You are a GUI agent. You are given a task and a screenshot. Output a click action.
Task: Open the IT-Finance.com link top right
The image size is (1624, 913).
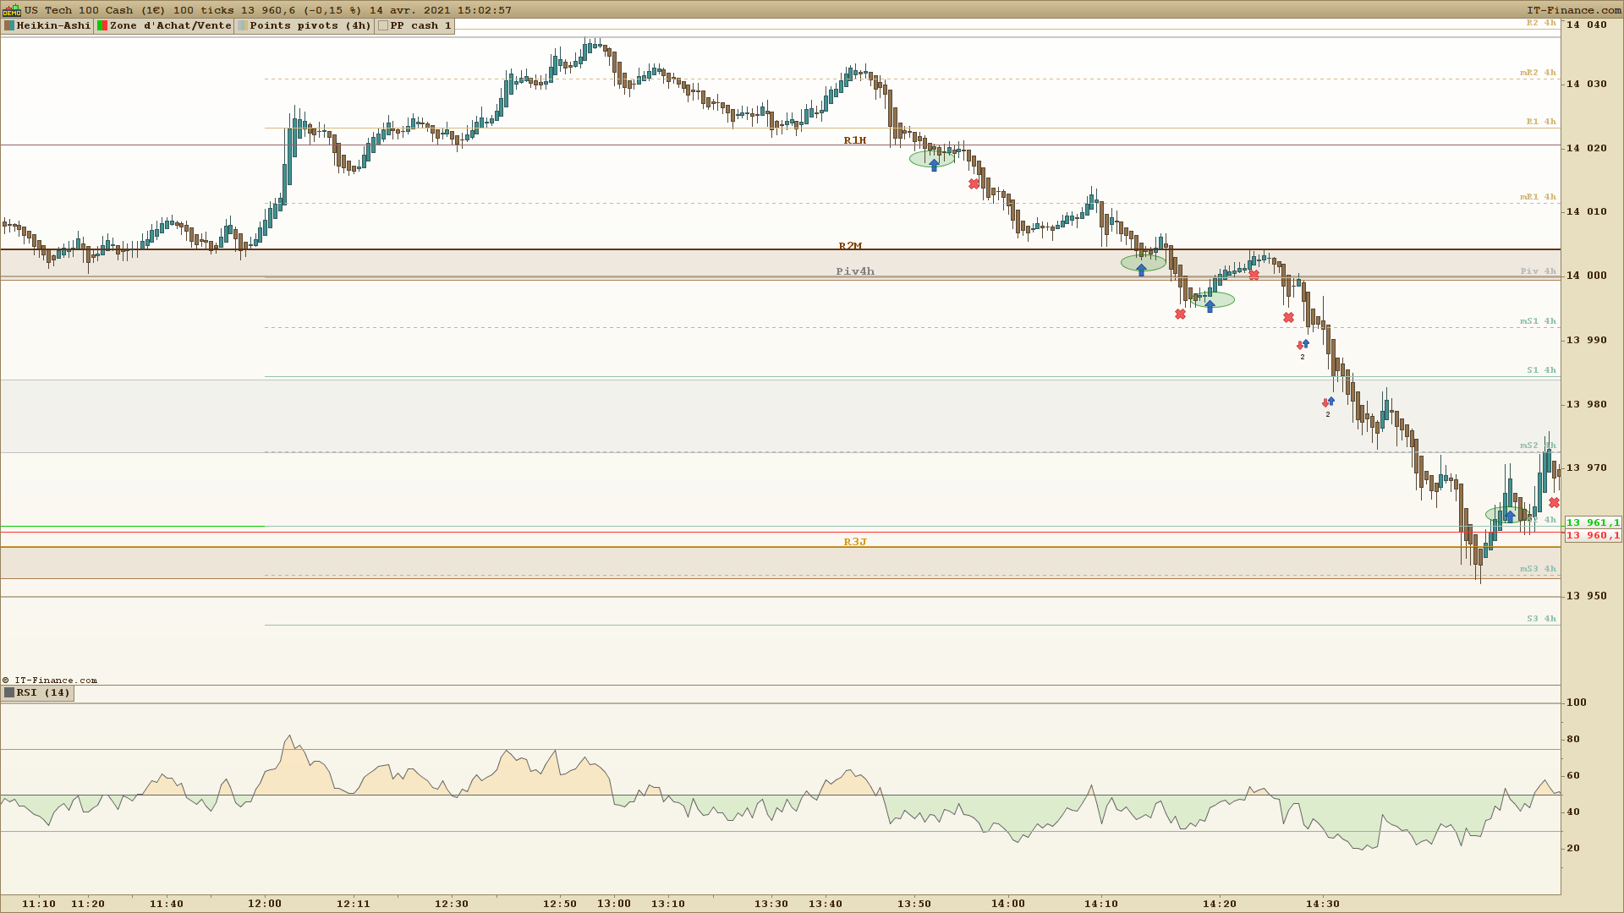pyautogui.click(x=1572, y=10)
